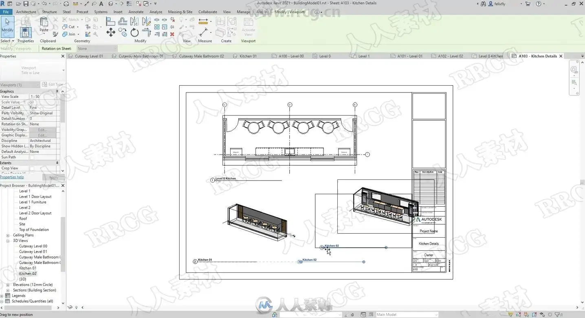This screenshot has width=585, height=318.
Task: Click the Aligned Dimension measure icon
Action: [x=203, y=20]
